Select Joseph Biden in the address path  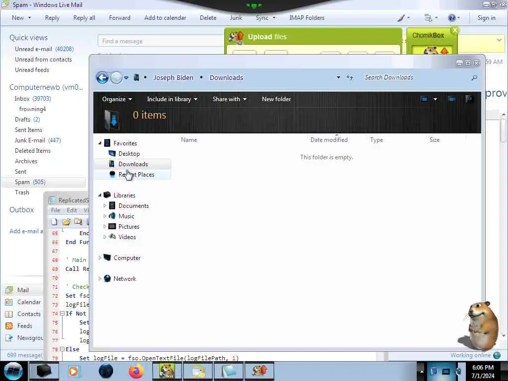[x=173, y=78]
